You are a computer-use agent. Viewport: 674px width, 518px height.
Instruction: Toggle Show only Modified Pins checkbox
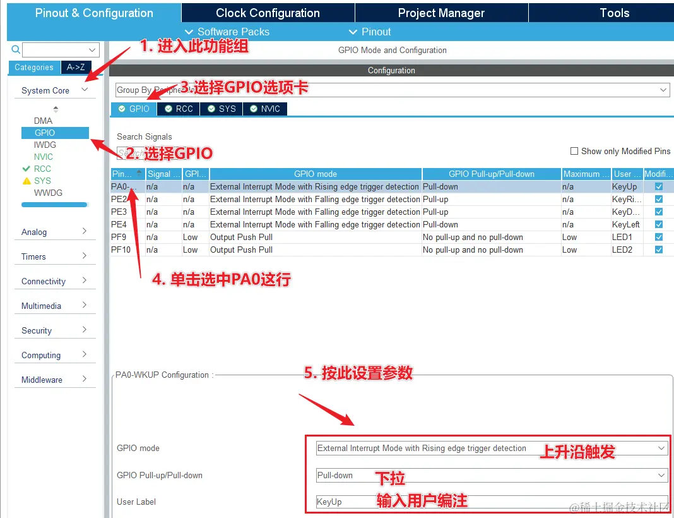point(574,151)
